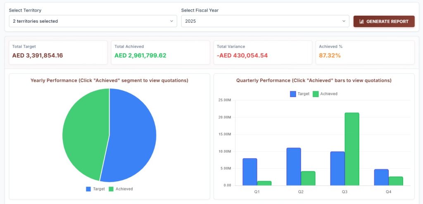The width and height of the screenshot is (423, 204).
Task: Click the green Achieved swatch above bar chart
Action: [316, 94]
